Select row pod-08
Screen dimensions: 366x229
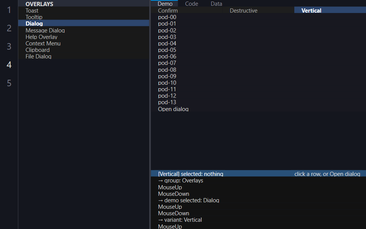point(258,69)
